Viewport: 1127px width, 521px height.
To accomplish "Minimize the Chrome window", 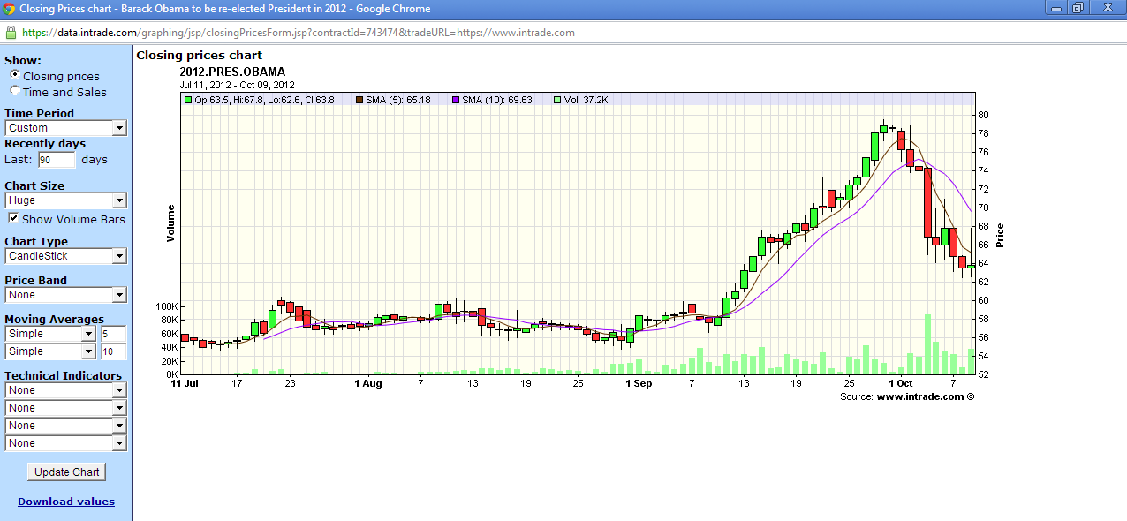I will (x=1055, y=8).
